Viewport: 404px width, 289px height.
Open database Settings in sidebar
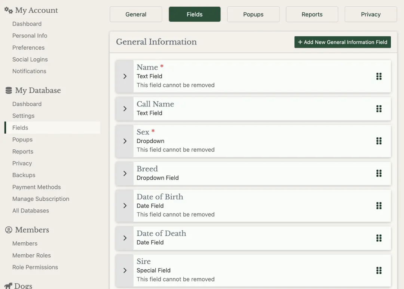[x=23, y=116]
